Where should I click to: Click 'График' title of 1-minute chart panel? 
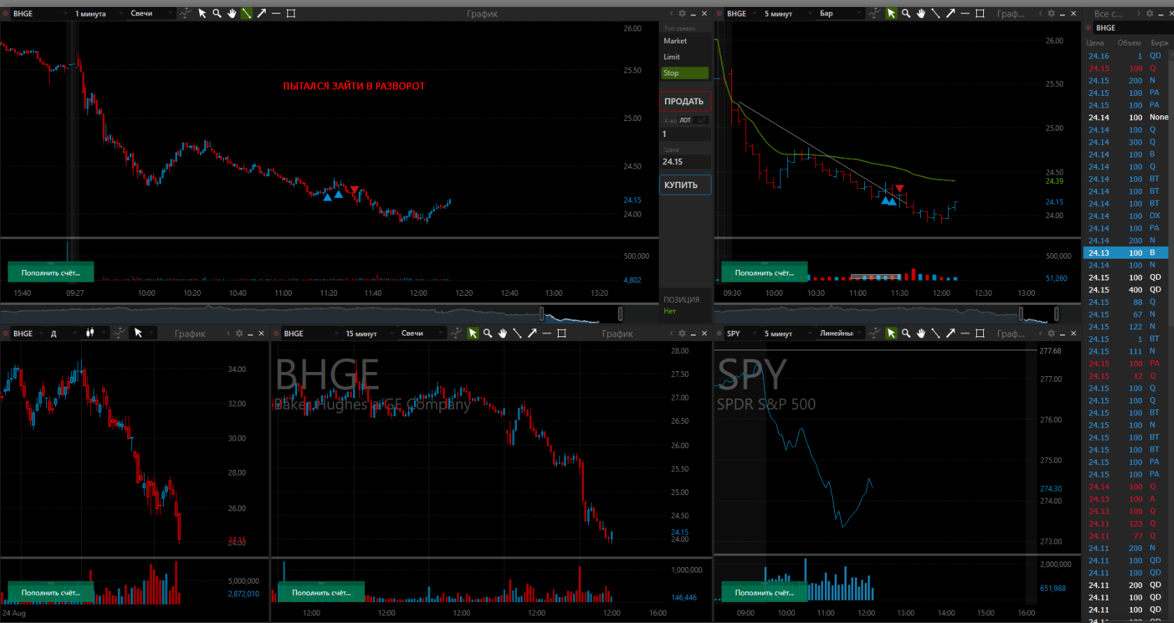(x=482, y=13)
